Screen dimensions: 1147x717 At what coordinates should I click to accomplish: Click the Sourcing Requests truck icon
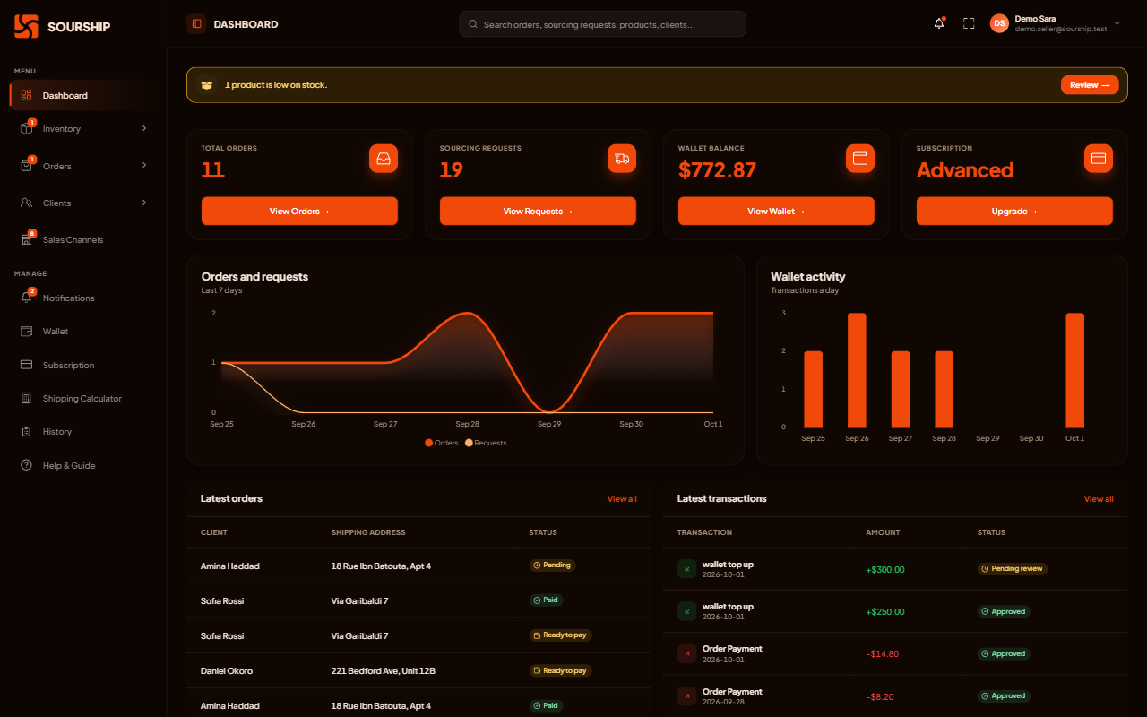(x=622, y=159)
